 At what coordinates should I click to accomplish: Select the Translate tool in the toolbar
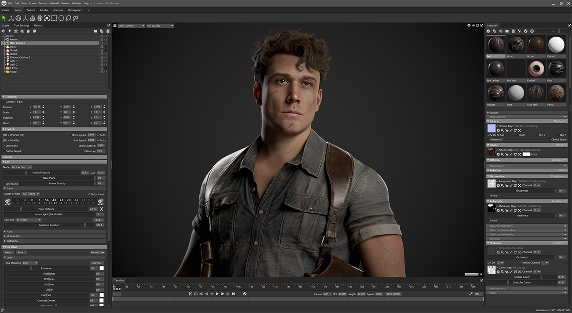11,18
